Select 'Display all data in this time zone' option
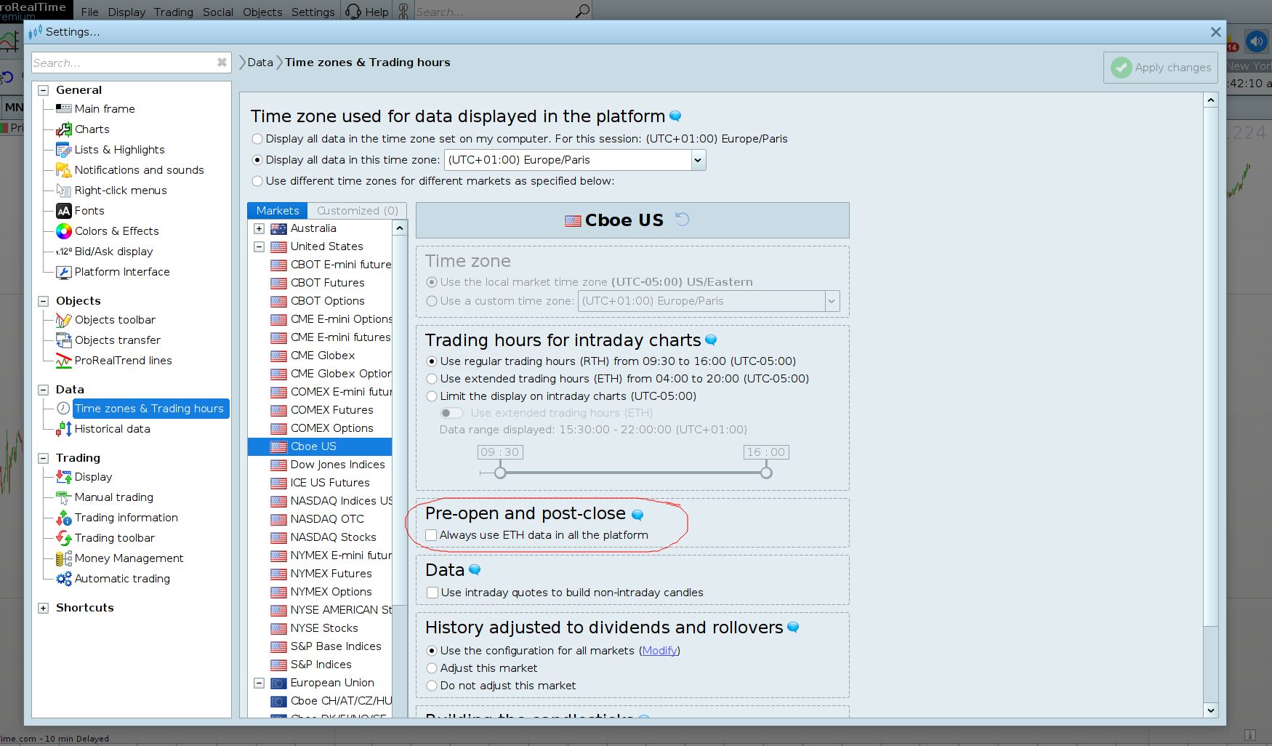1272x746 pixels. tap(257, 160)
